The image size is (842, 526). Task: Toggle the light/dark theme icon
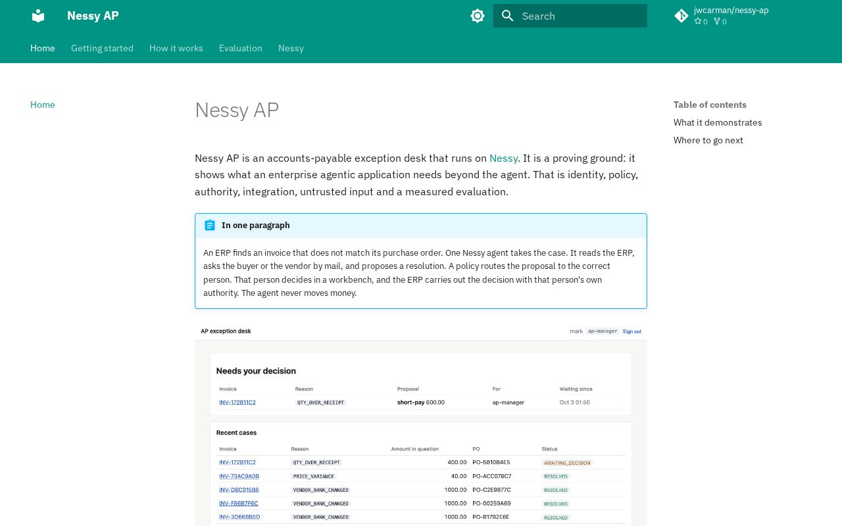[x=478, y=16]
